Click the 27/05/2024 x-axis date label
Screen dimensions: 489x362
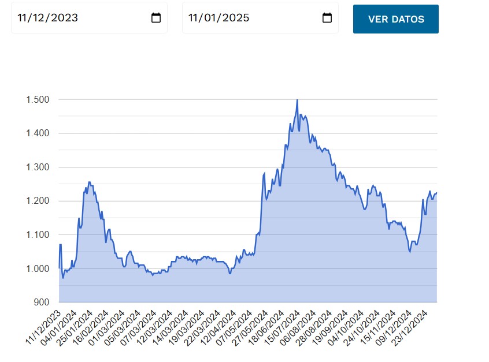(250, 327)
